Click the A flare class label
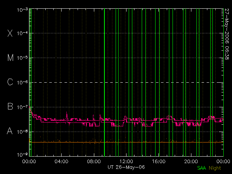 10,131
